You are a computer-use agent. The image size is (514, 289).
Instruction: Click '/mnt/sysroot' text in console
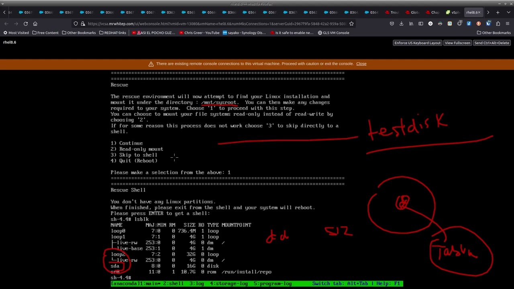point(220,102)
